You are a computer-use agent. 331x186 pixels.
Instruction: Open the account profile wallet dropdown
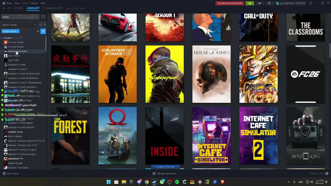[x=290, y=3]
